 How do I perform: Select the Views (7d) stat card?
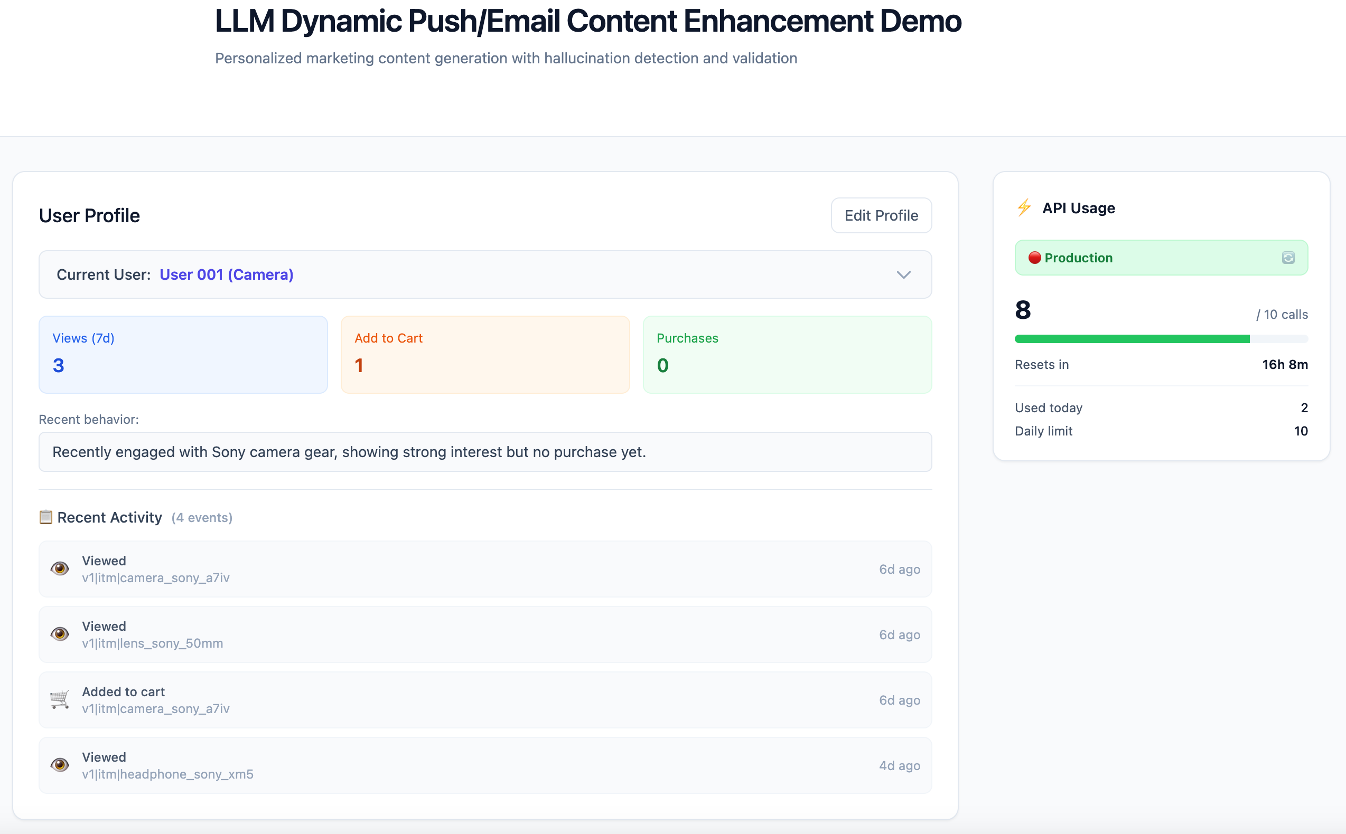click(183, 354)
